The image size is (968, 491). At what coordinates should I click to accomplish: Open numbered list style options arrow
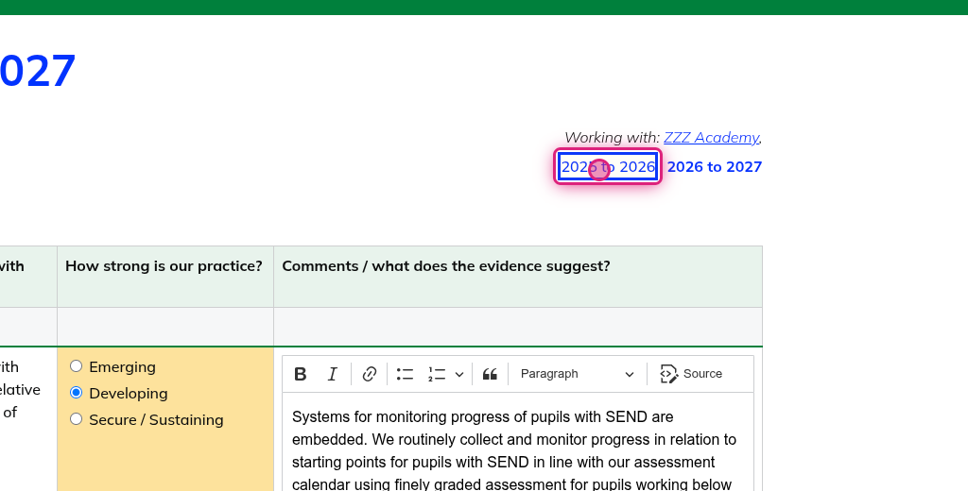point(459,374)
